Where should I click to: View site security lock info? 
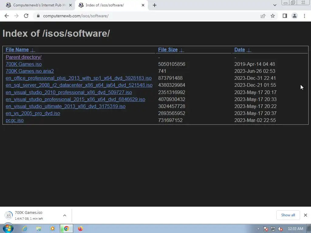pyautogui.click(x=38, y=16)
